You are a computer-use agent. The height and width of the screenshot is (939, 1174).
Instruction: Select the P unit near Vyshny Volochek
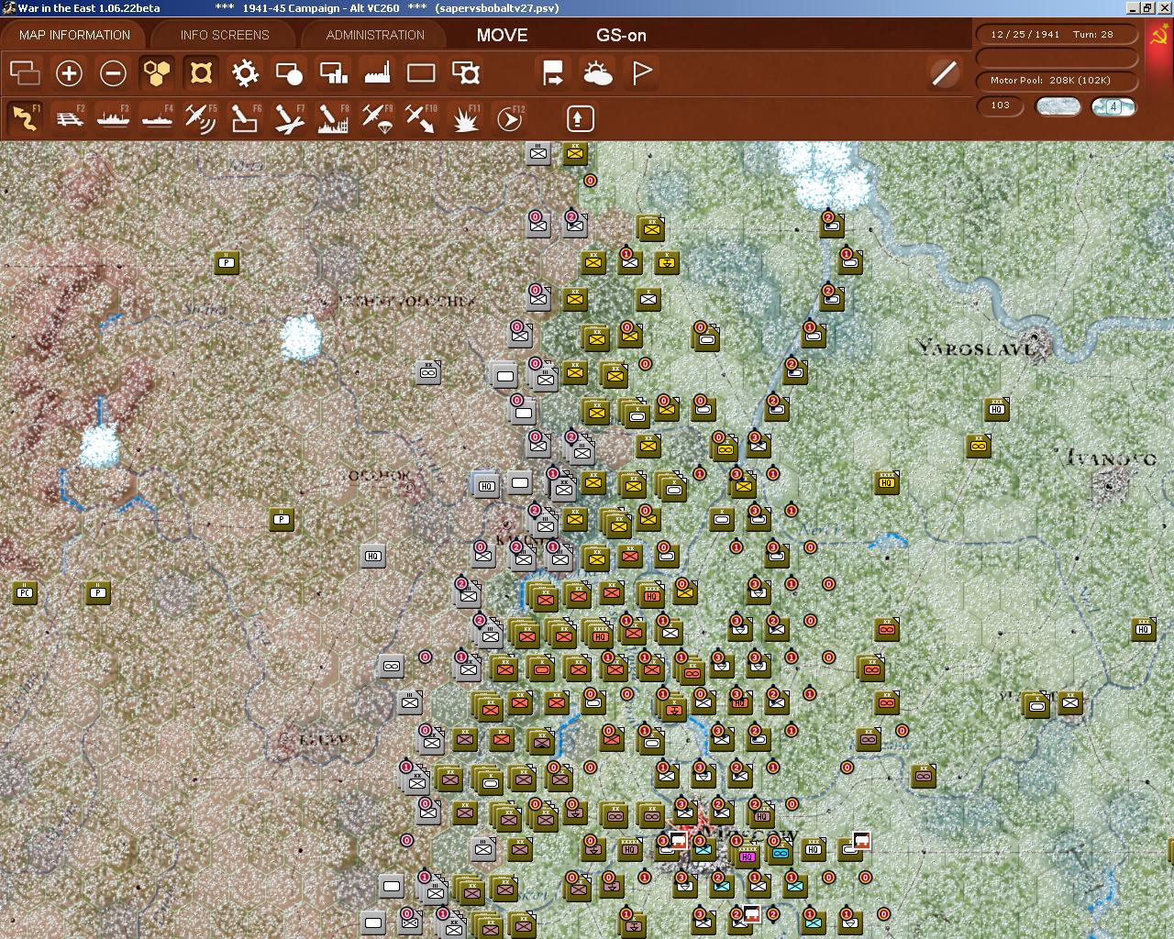[x=227, y=263]
